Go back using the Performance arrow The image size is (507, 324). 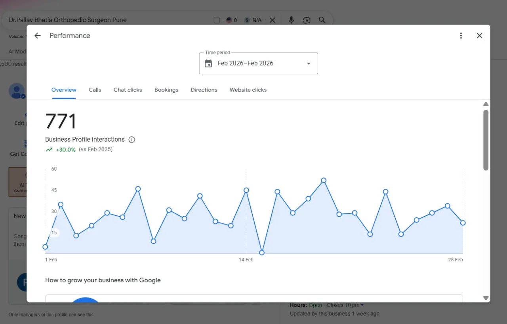pyautogui.click(x=38, y=36)
